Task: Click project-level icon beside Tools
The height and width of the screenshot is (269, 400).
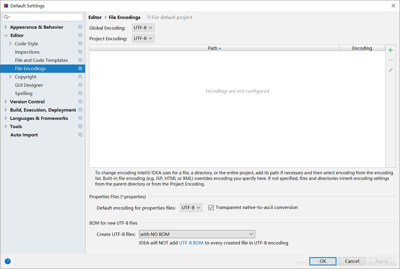Action: pyautogui.click(x=80, y=126)
